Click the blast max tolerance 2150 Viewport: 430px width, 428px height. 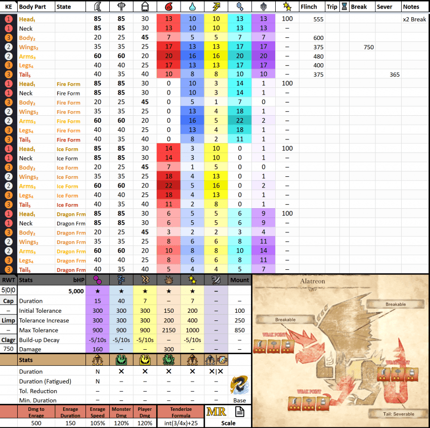pyautogui.click(x=168, y=330)
